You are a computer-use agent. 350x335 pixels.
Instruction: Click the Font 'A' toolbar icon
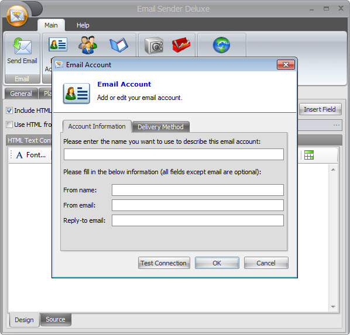pos(19,155)
